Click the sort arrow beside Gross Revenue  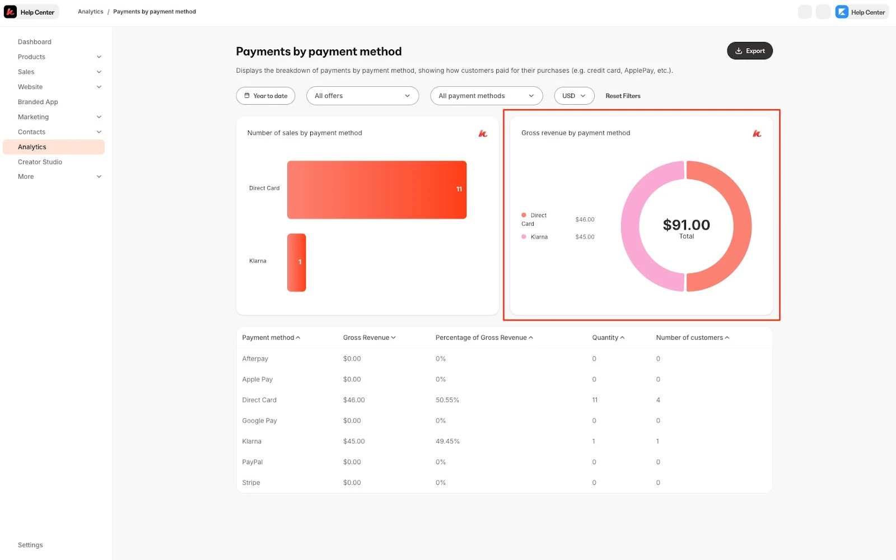point(394,337)
